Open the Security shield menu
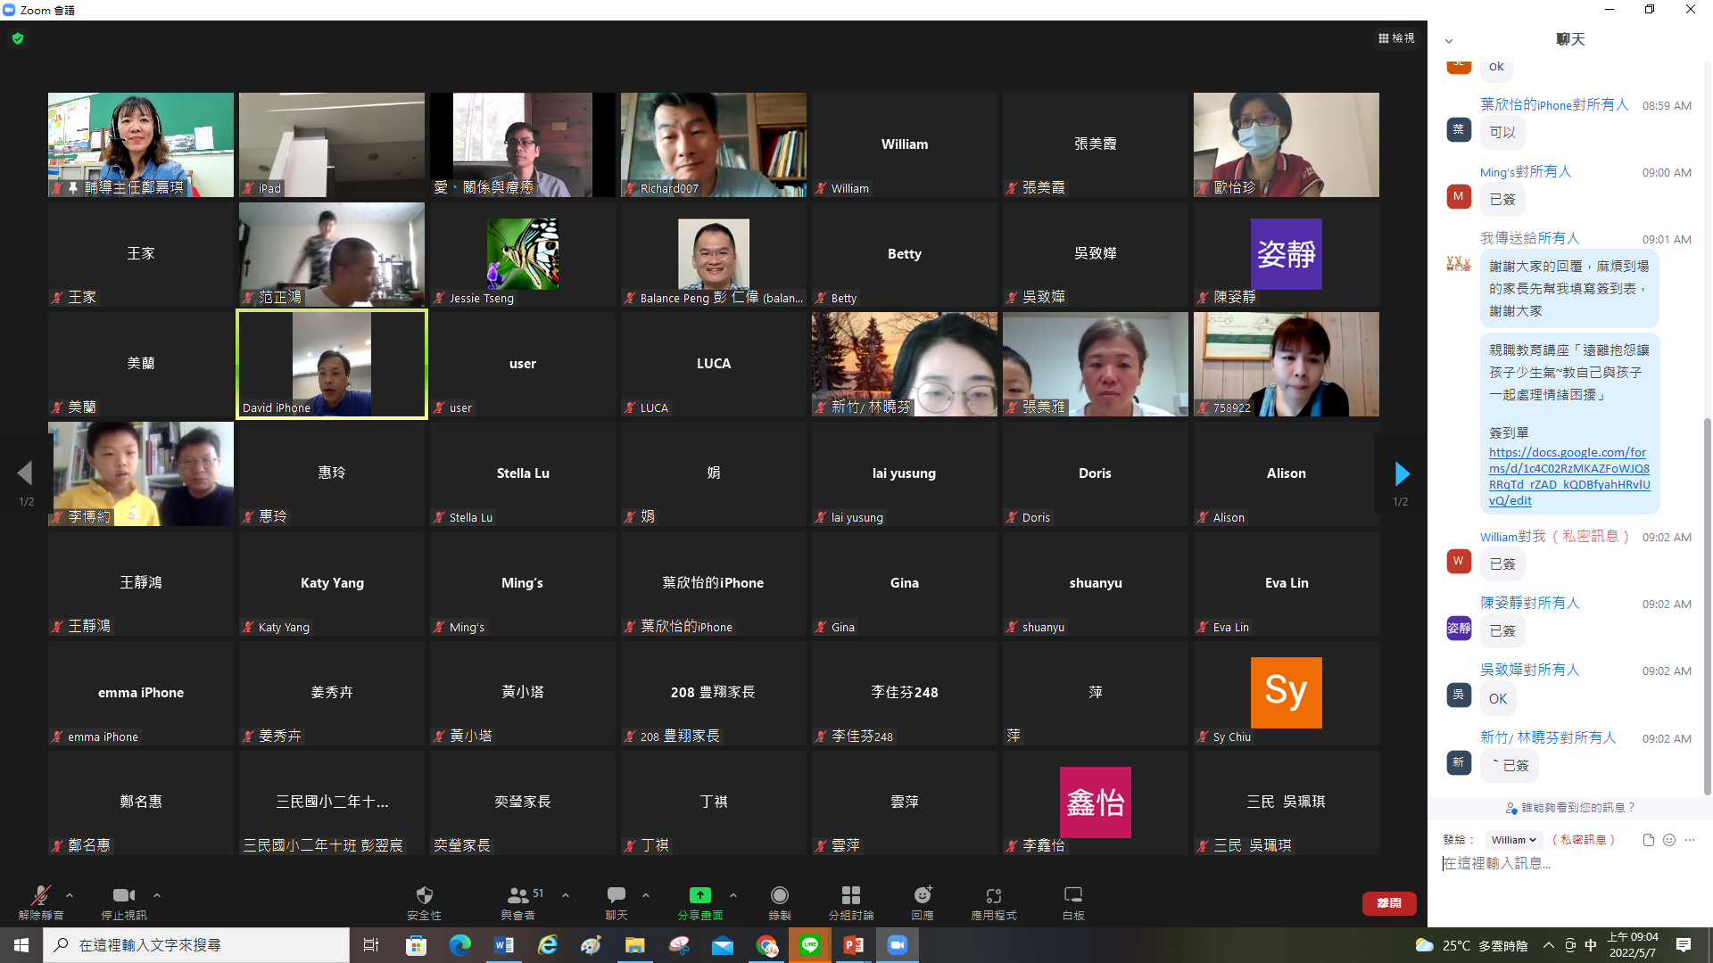1713x963 pixels. [x=424, y=901]
